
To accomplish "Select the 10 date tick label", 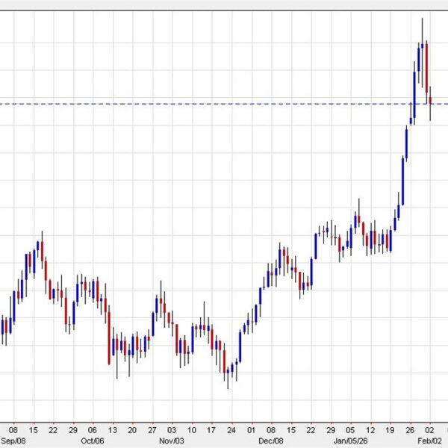I will pyautogui.click(x=192, y=430).
